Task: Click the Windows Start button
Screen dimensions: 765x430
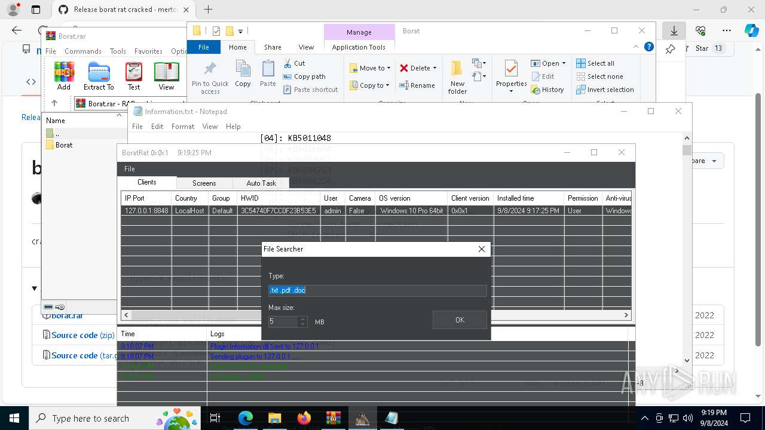Action: 14,418
